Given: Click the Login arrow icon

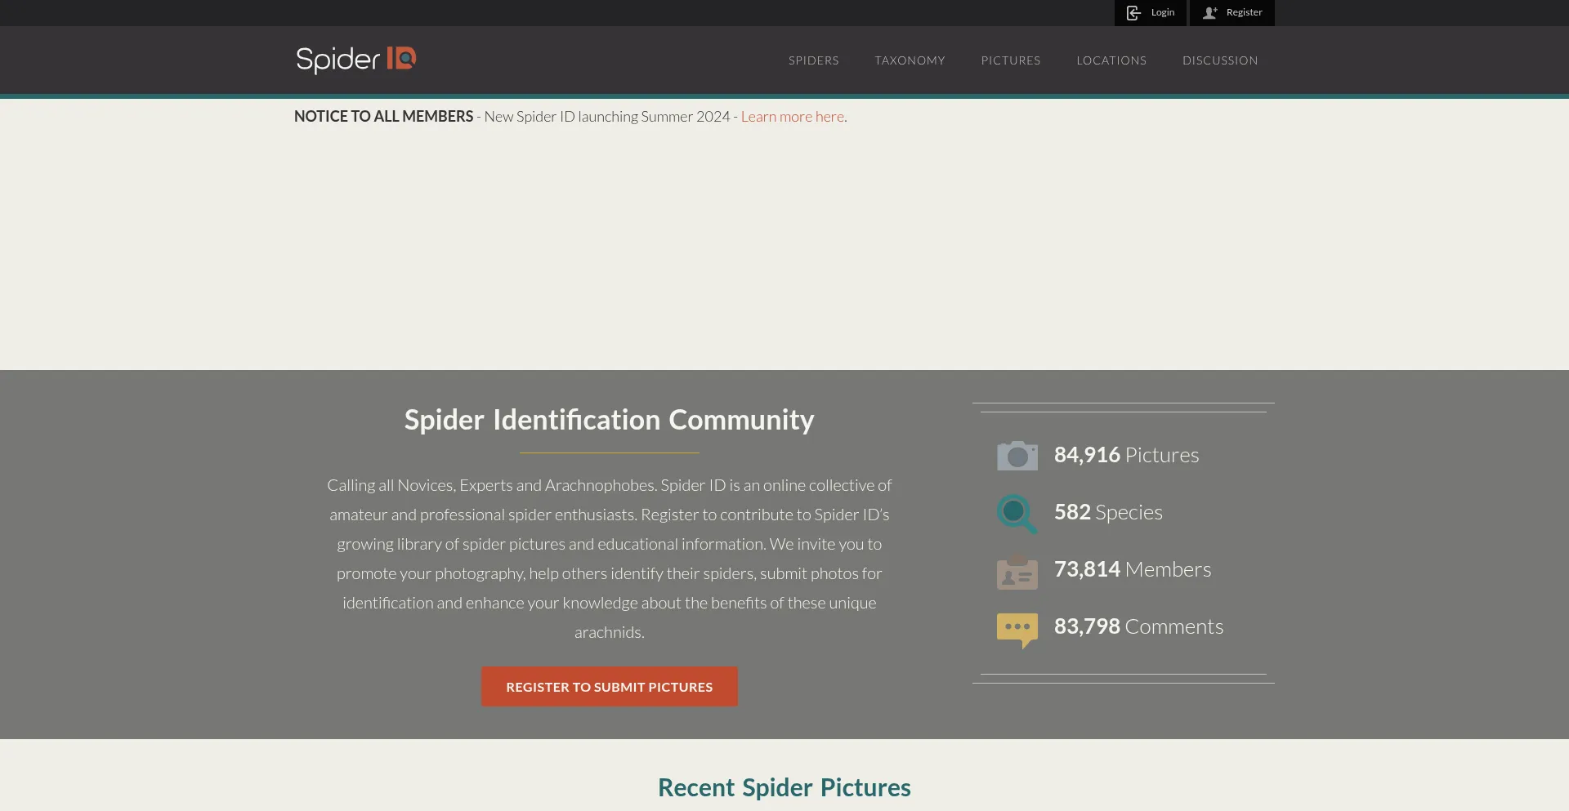Looking at the screenshot, I should tap(1133, 13).
